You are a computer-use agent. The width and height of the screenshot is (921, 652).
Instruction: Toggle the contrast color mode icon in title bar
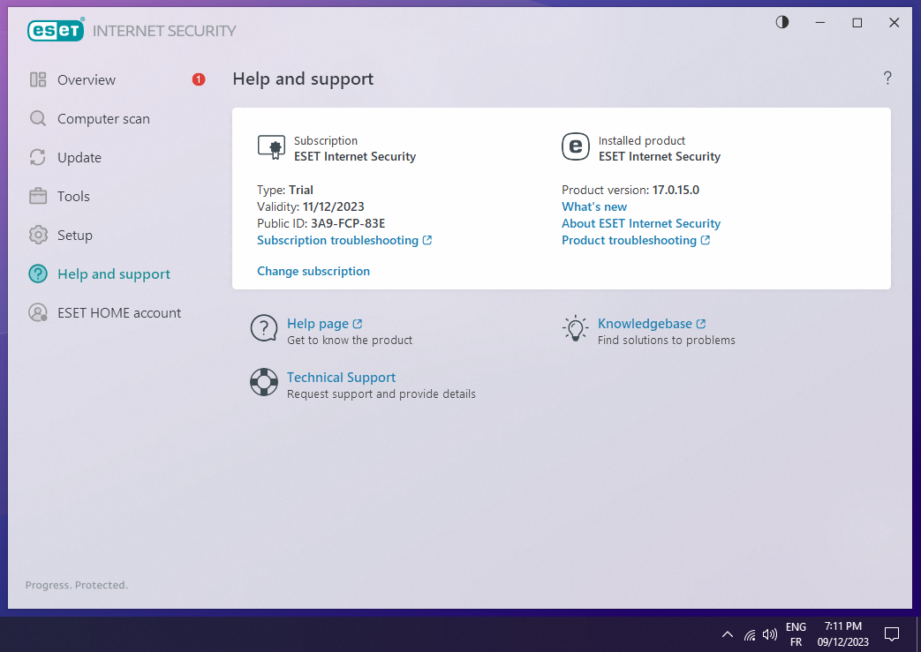(781, 22)
